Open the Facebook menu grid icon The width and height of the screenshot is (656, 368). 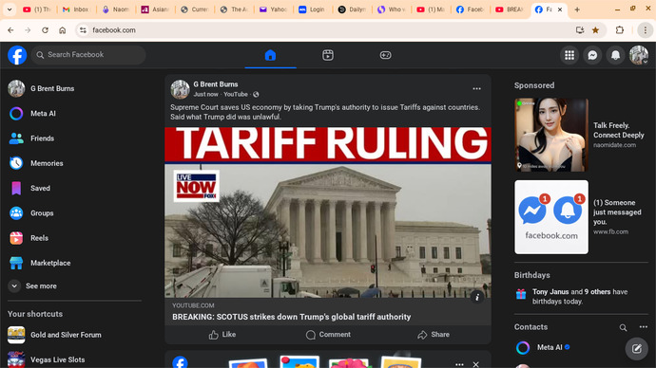(569, 55)
